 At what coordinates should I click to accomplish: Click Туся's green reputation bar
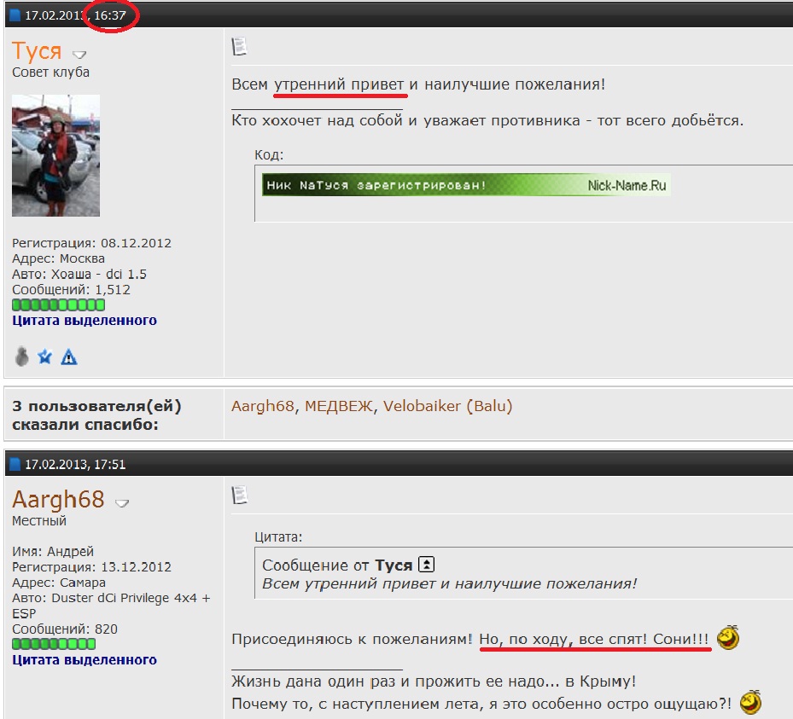coord(58,304)
